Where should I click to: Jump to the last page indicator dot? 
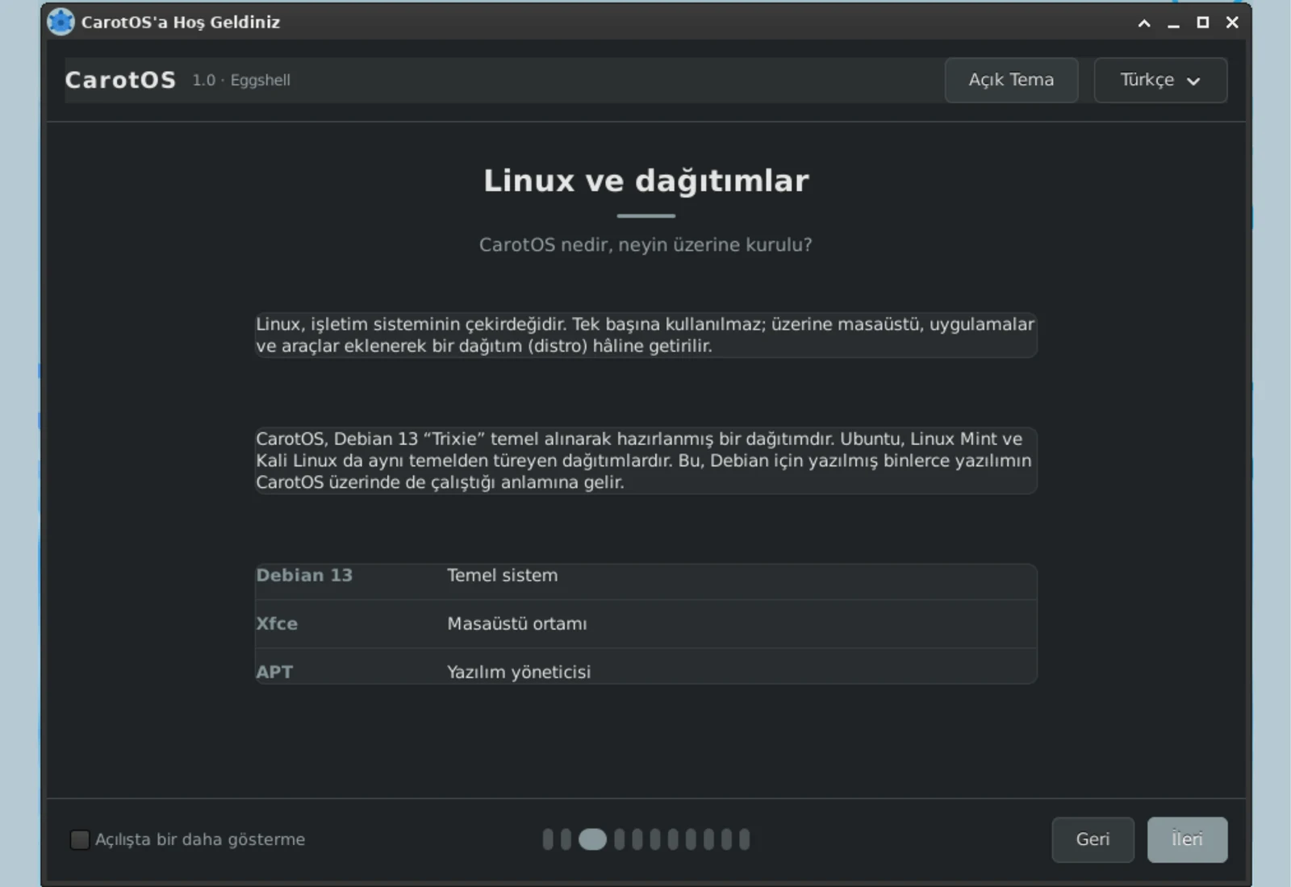(745, 839)
